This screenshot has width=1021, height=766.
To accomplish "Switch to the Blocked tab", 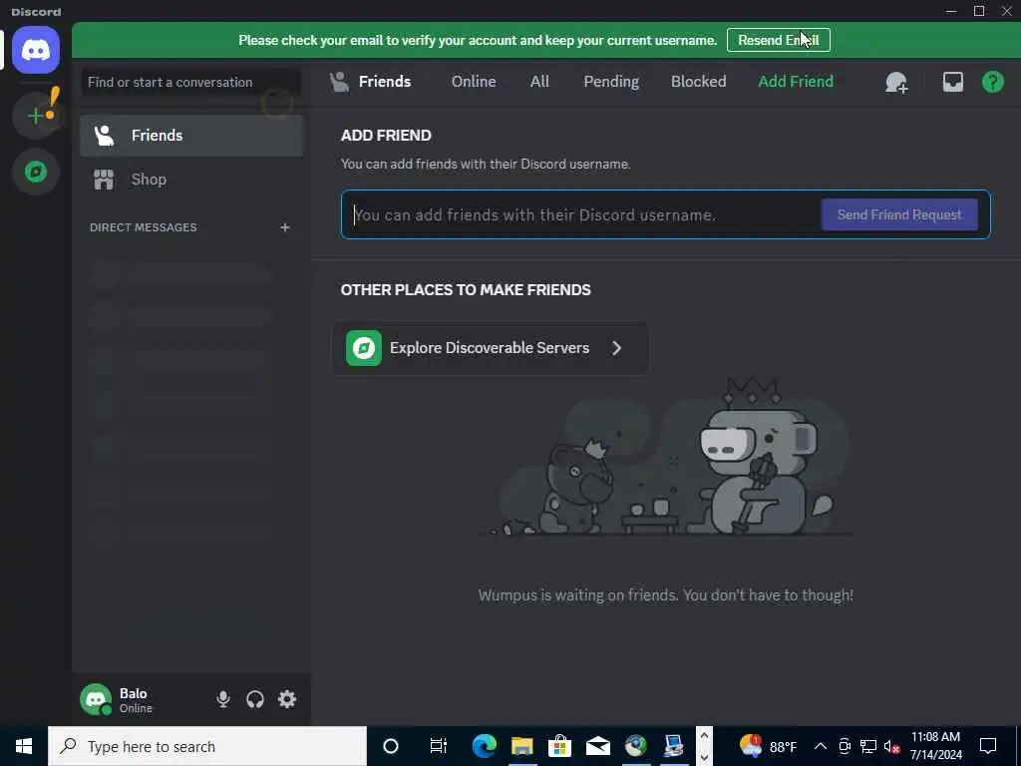I will tap(698, 82).
